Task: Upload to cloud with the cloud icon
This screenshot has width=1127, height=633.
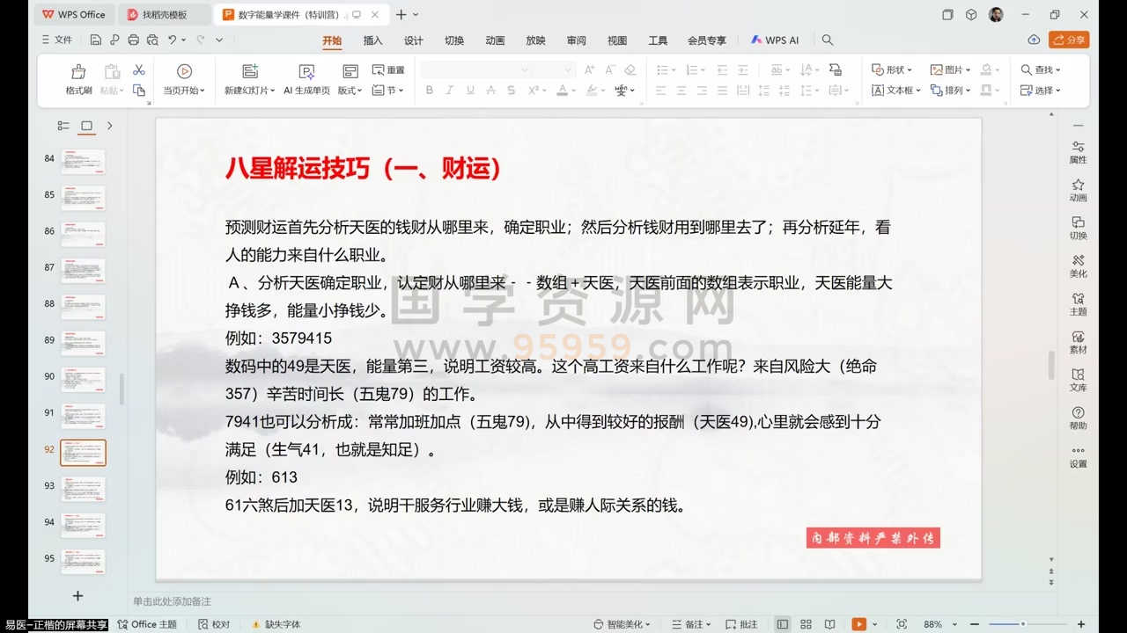Action: tap(1034, 40)
